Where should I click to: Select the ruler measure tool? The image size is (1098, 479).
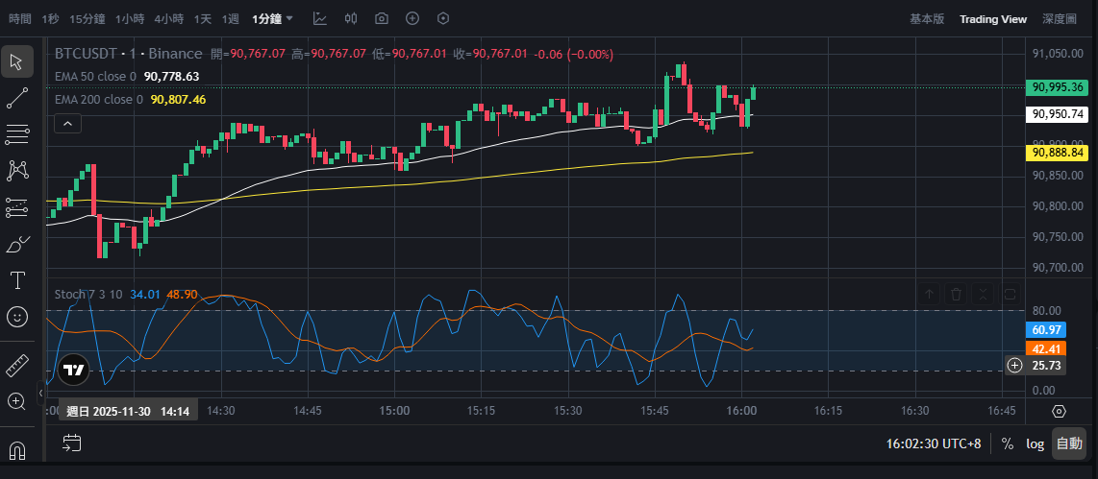(x=17, y=365)
